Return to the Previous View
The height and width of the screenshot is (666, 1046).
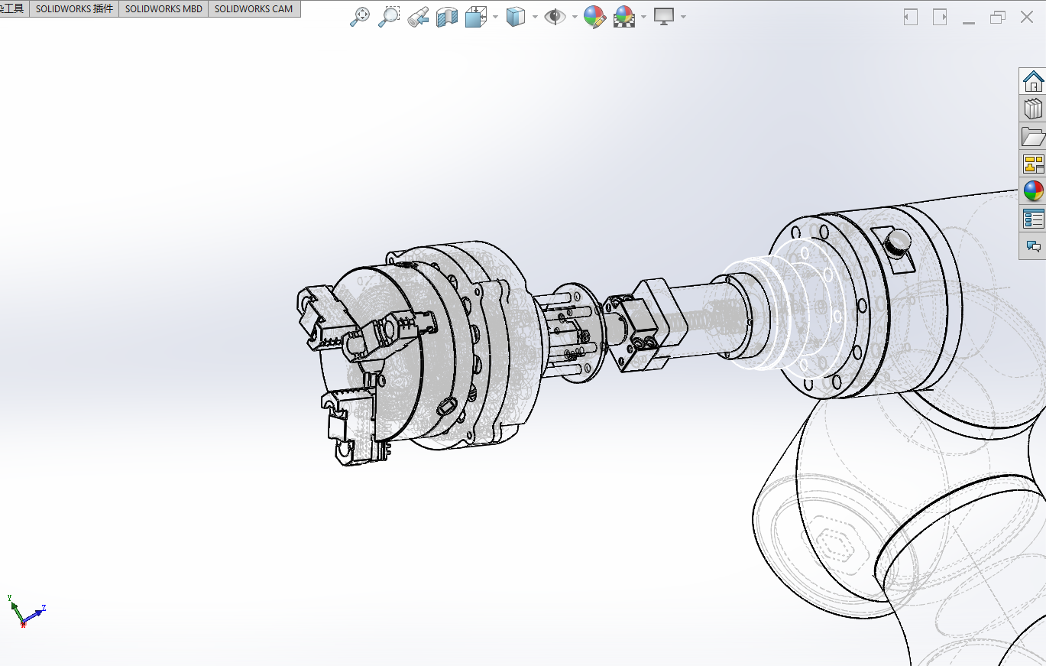pyautogui.click(x=418, y=17)
